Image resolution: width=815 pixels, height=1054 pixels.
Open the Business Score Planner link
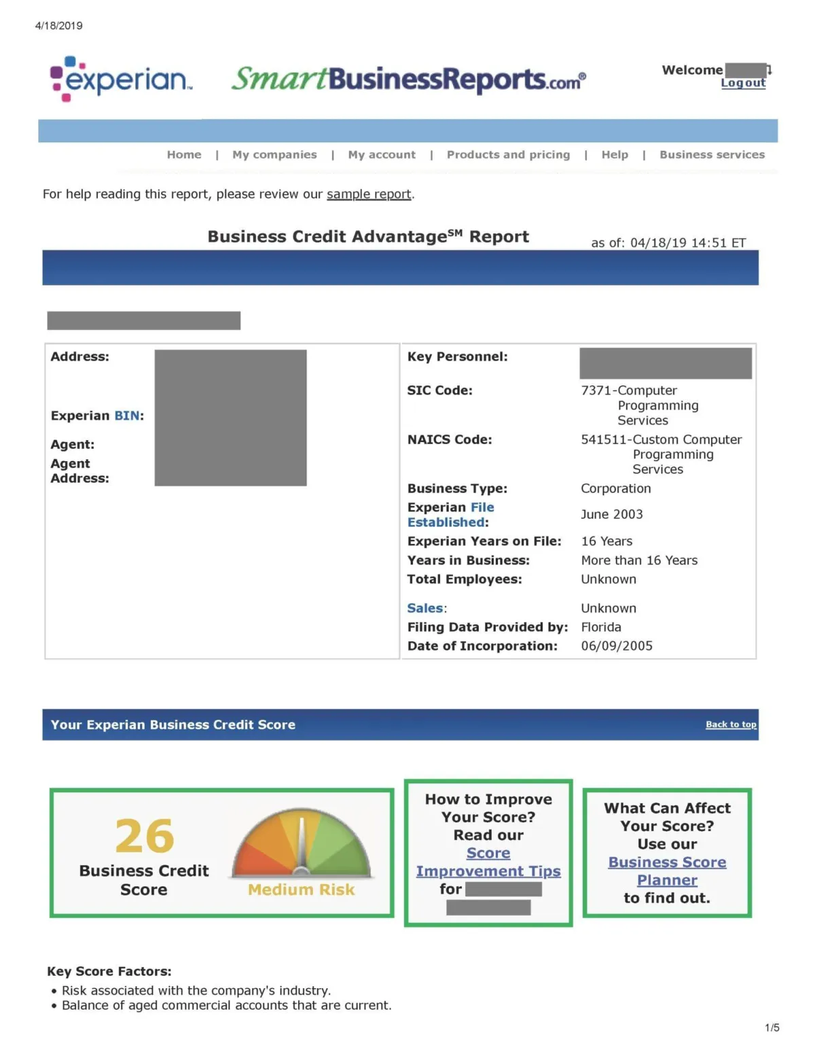point(667,871)
